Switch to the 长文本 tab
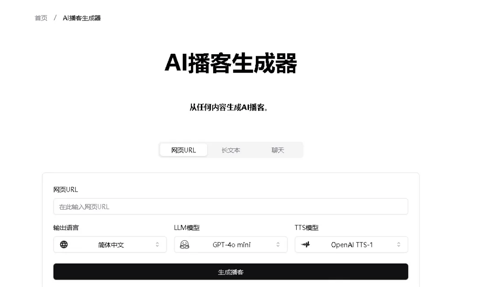Image resolution: width=493 pixels, height=287 pixels. point(230,150)
